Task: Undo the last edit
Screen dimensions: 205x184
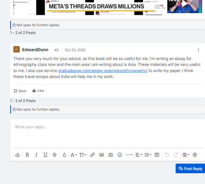Action: click(167, 155)
